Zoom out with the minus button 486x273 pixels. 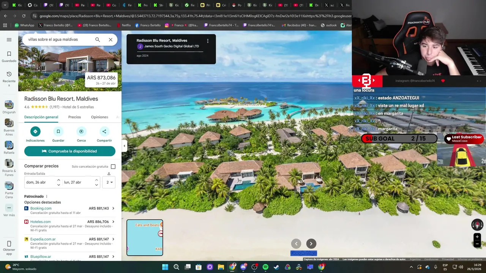tap(477, 244)
